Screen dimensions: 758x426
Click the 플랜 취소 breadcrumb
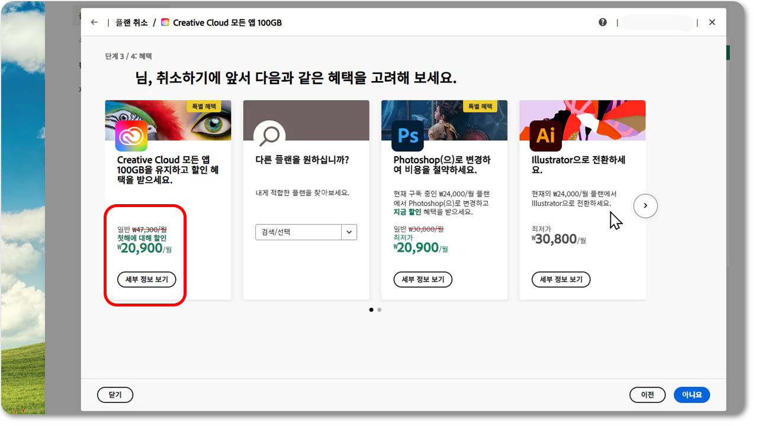click(x=132, y=22)
